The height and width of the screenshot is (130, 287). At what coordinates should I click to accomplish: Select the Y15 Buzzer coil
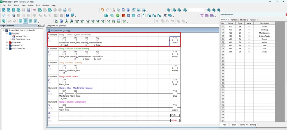point(175,107)
